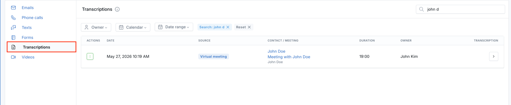The image size is (511, 105).
Task: Click the 'Search: john d' chip label
Action: (212, 27)
